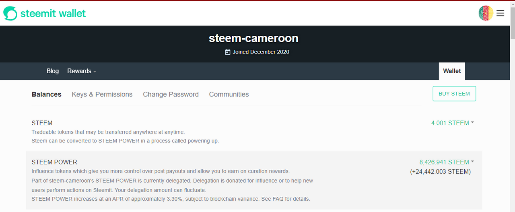Click the steem-cameroon account name heading

click(x=253, y=38)
